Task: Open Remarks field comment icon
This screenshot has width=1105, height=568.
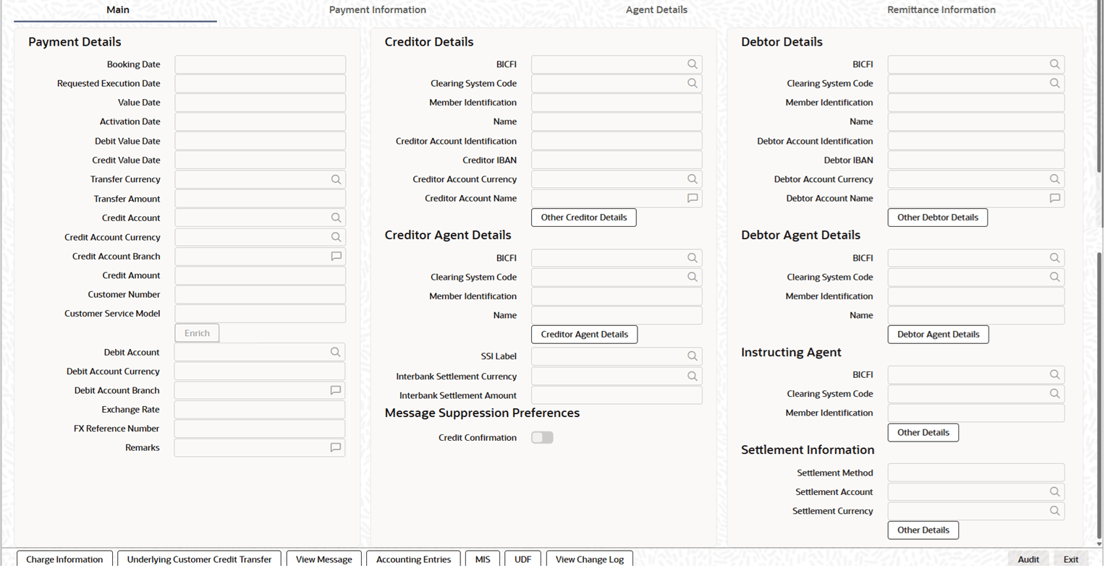Action: point(335,448)
